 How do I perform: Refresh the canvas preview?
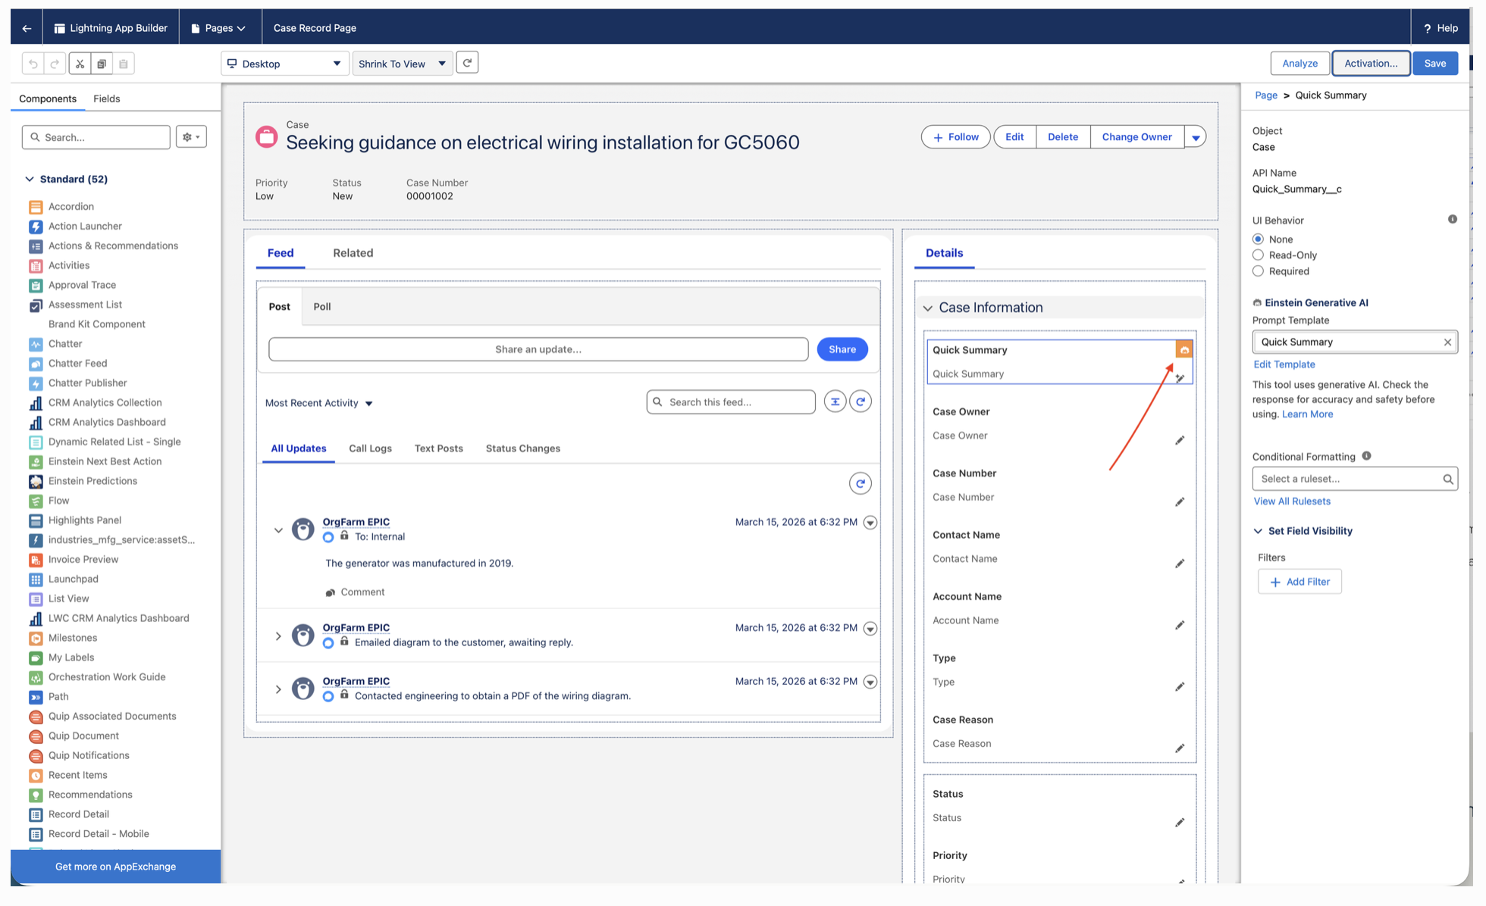click(467, 63)
